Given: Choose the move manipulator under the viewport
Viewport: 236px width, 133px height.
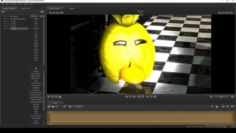Looking at the screenshot, I should pyautogui.click(x=52, y=97).
